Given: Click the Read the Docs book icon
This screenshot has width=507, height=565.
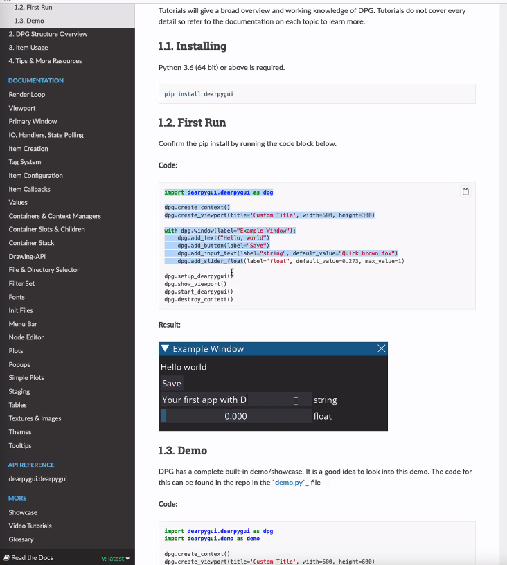Looking at the screenshot, I should [x=6, y=557].
